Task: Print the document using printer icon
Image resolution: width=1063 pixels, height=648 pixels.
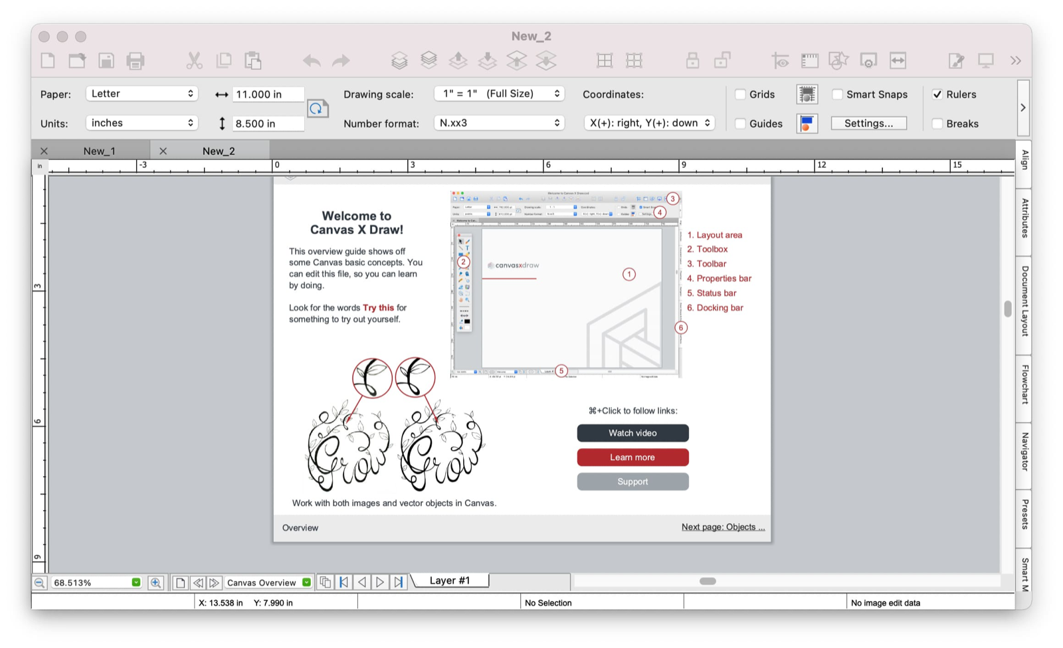Action: tap(136, 61)
